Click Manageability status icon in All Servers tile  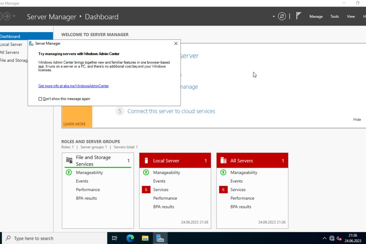pyautogui.click(x=223, y=172)
